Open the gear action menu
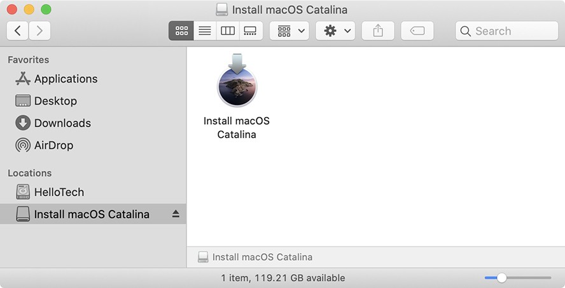Image resolution: width=565 pixels, height=288 pixels. (335, 31)
